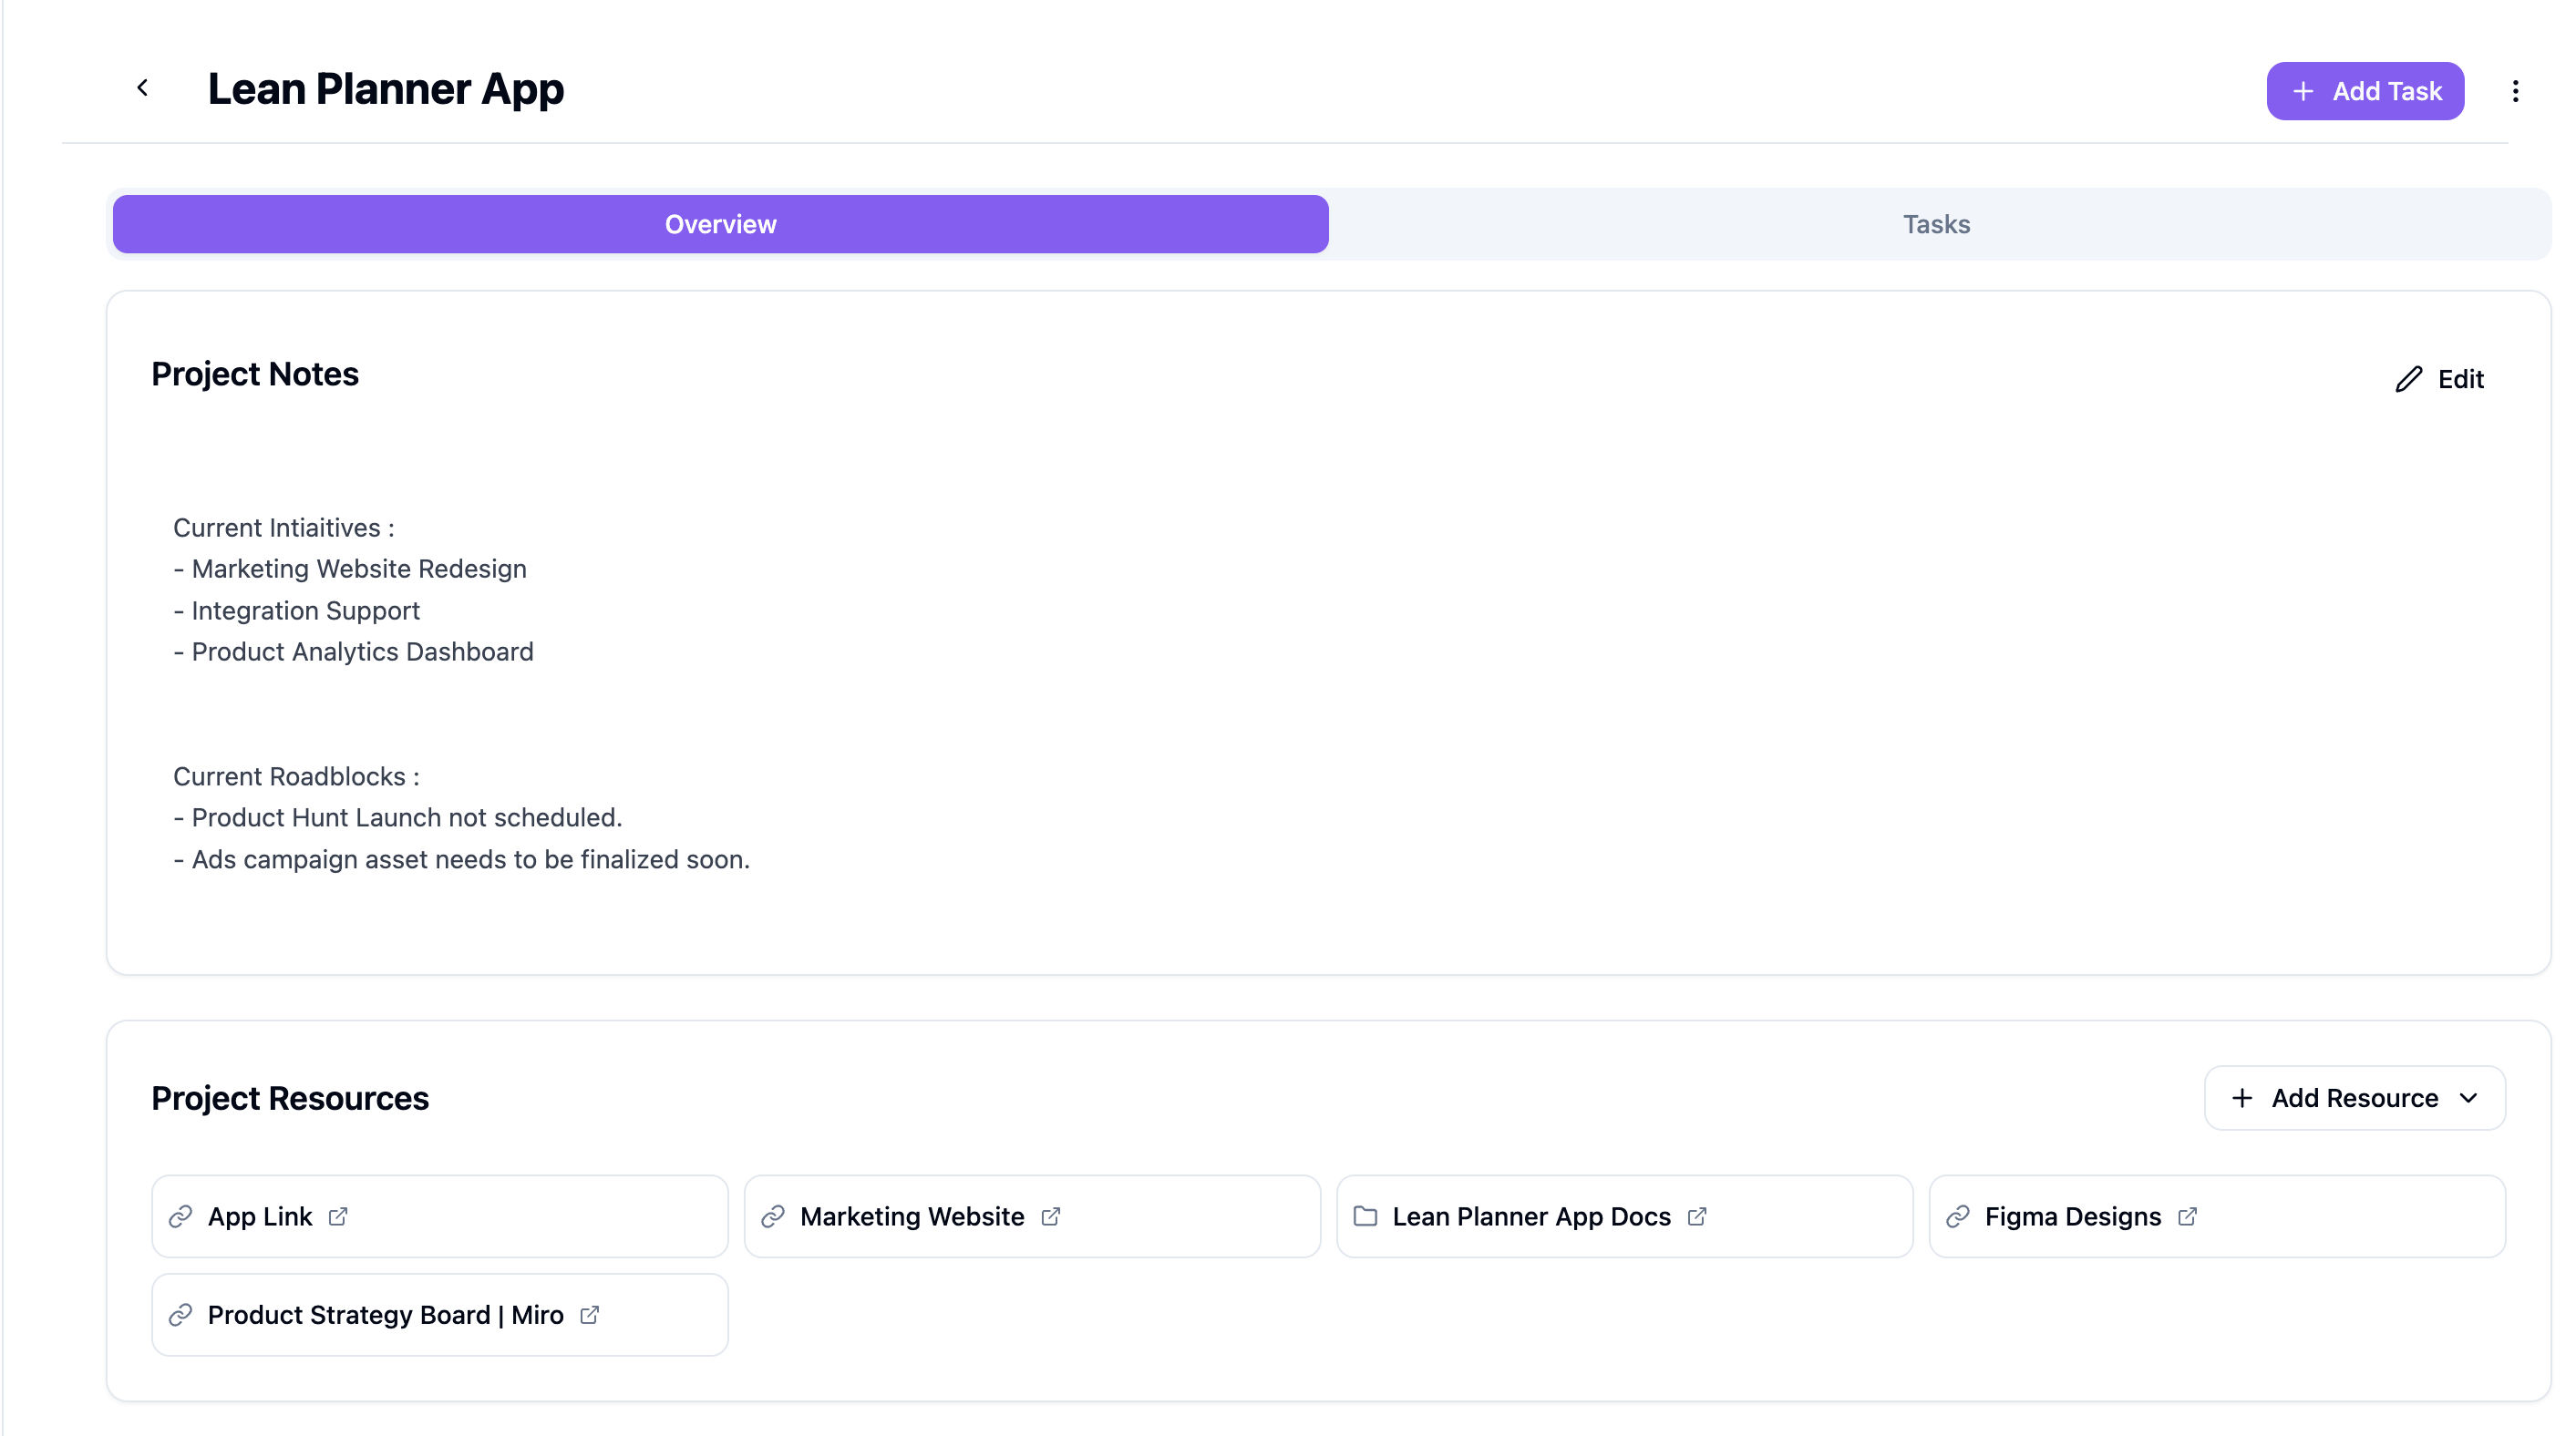Expand the Add Resource dropdown
Screen dimensions: 2576x1436
[2354, 1097]
